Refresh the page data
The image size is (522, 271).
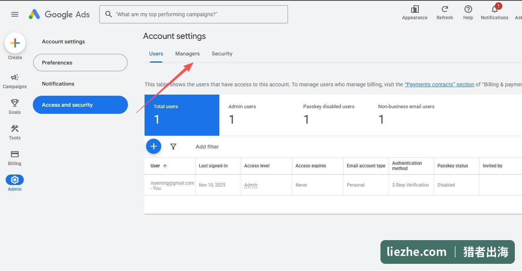(x=445, y=12)
